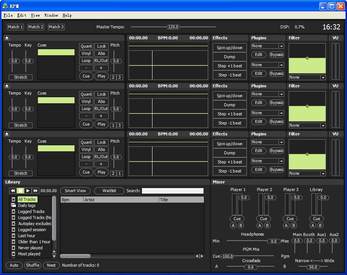Viewport: 347px width, 275px height.
Task: Open the Window menu
Action: tap(51, 15)
